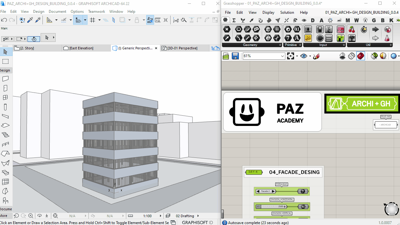This screenshot has width=400, height=225.
Task: Expand grid snap options arrow
Action: pyautogui.click(x=99, y=20)
